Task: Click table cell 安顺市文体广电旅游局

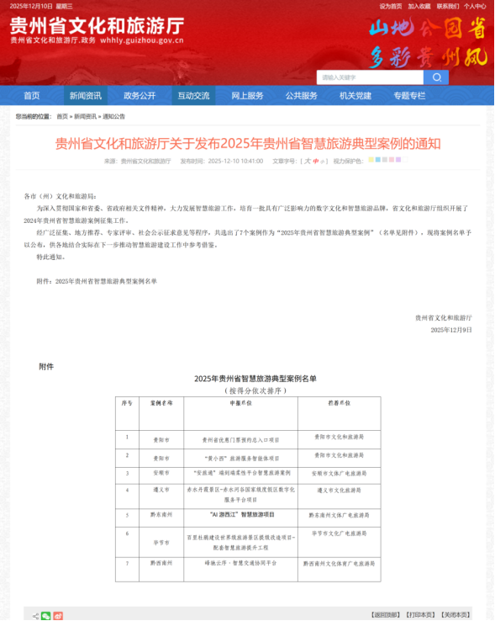Action: point(339,473)
